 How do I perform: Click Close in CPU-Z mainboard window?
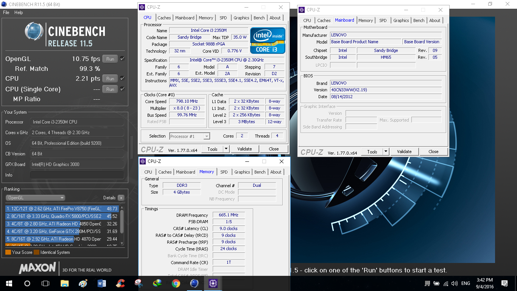(433, 152)
